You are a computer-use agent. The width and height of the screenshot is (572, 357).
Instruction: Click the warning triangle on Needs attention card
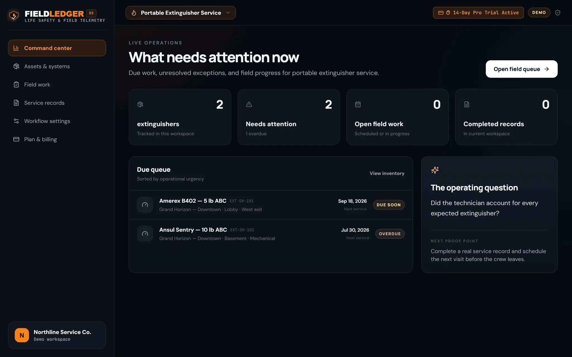249,104
